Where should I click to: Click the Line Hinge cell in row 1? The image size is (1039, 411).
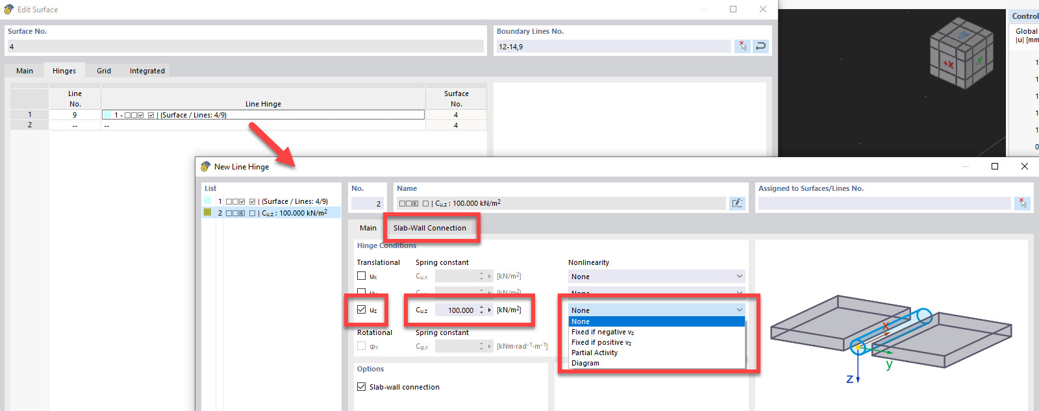263,115
